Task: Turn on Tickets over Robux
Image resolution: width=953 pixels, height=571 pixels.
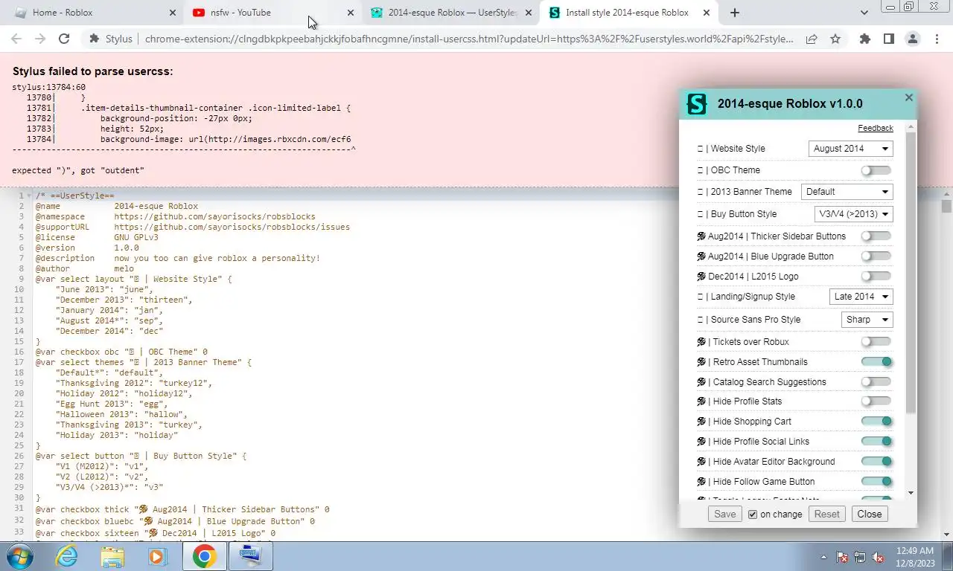Action: (x=876, y=341)
